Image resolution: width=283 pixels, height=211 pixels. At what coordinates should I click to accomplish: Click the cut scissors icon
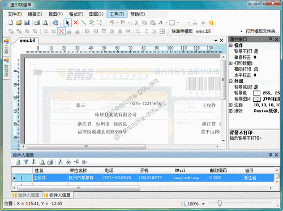coord(136,23)
